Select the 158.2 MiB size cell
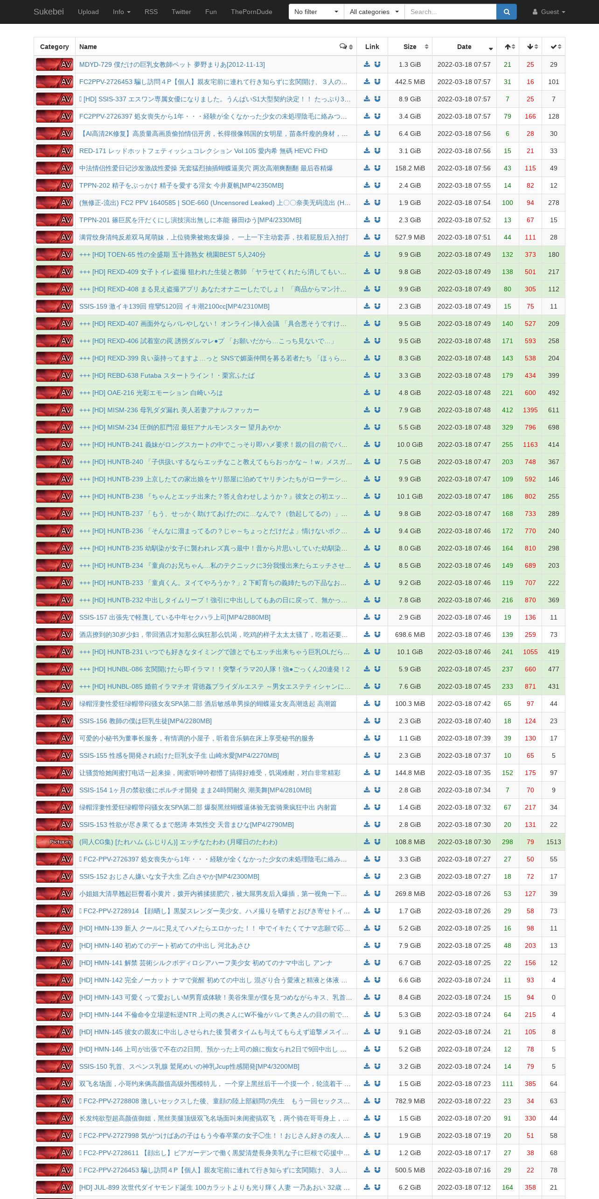The image size is (599, 1199). coord(410,168)
